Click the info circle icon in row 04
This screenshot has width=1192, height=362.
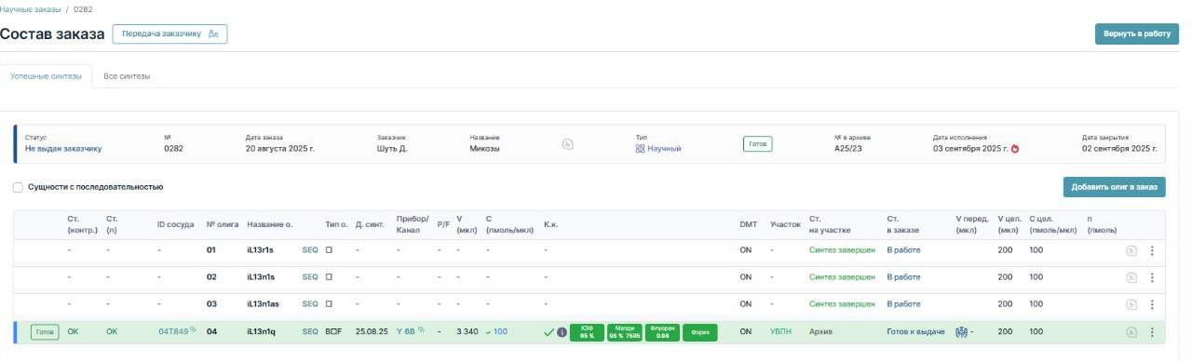[562, 332]
